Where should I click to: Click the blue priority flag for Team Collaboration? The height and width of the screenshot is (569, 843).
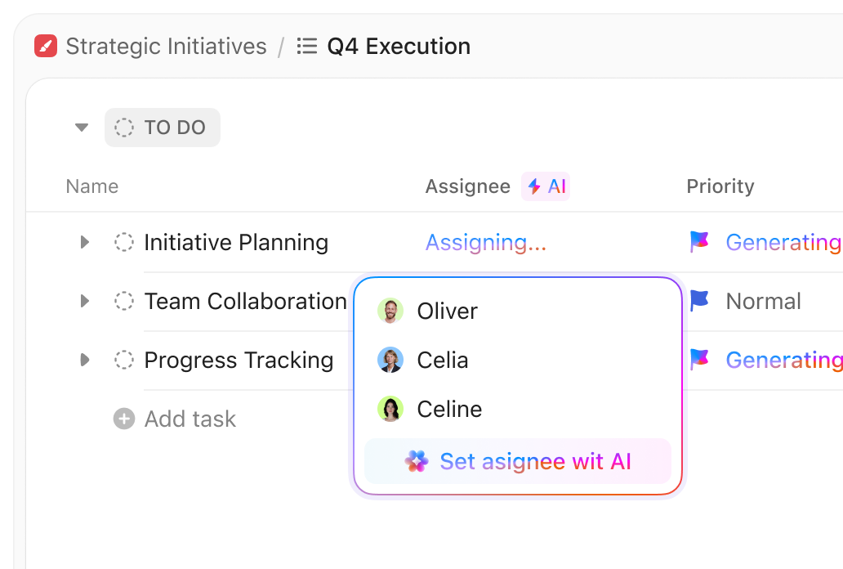pos(698,301)
